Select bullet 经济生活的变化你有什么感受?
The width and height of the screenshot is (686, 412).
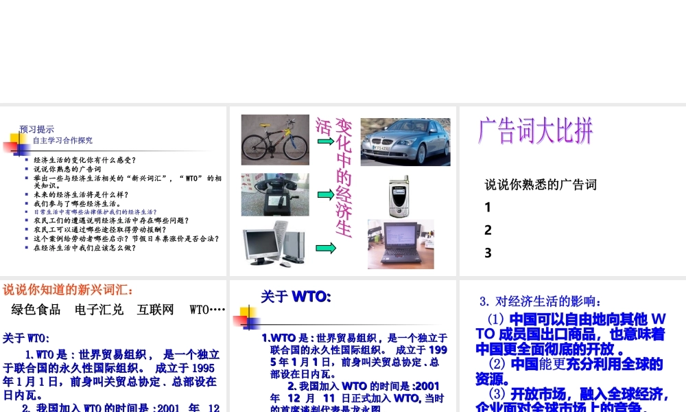[x=85, y=160]
